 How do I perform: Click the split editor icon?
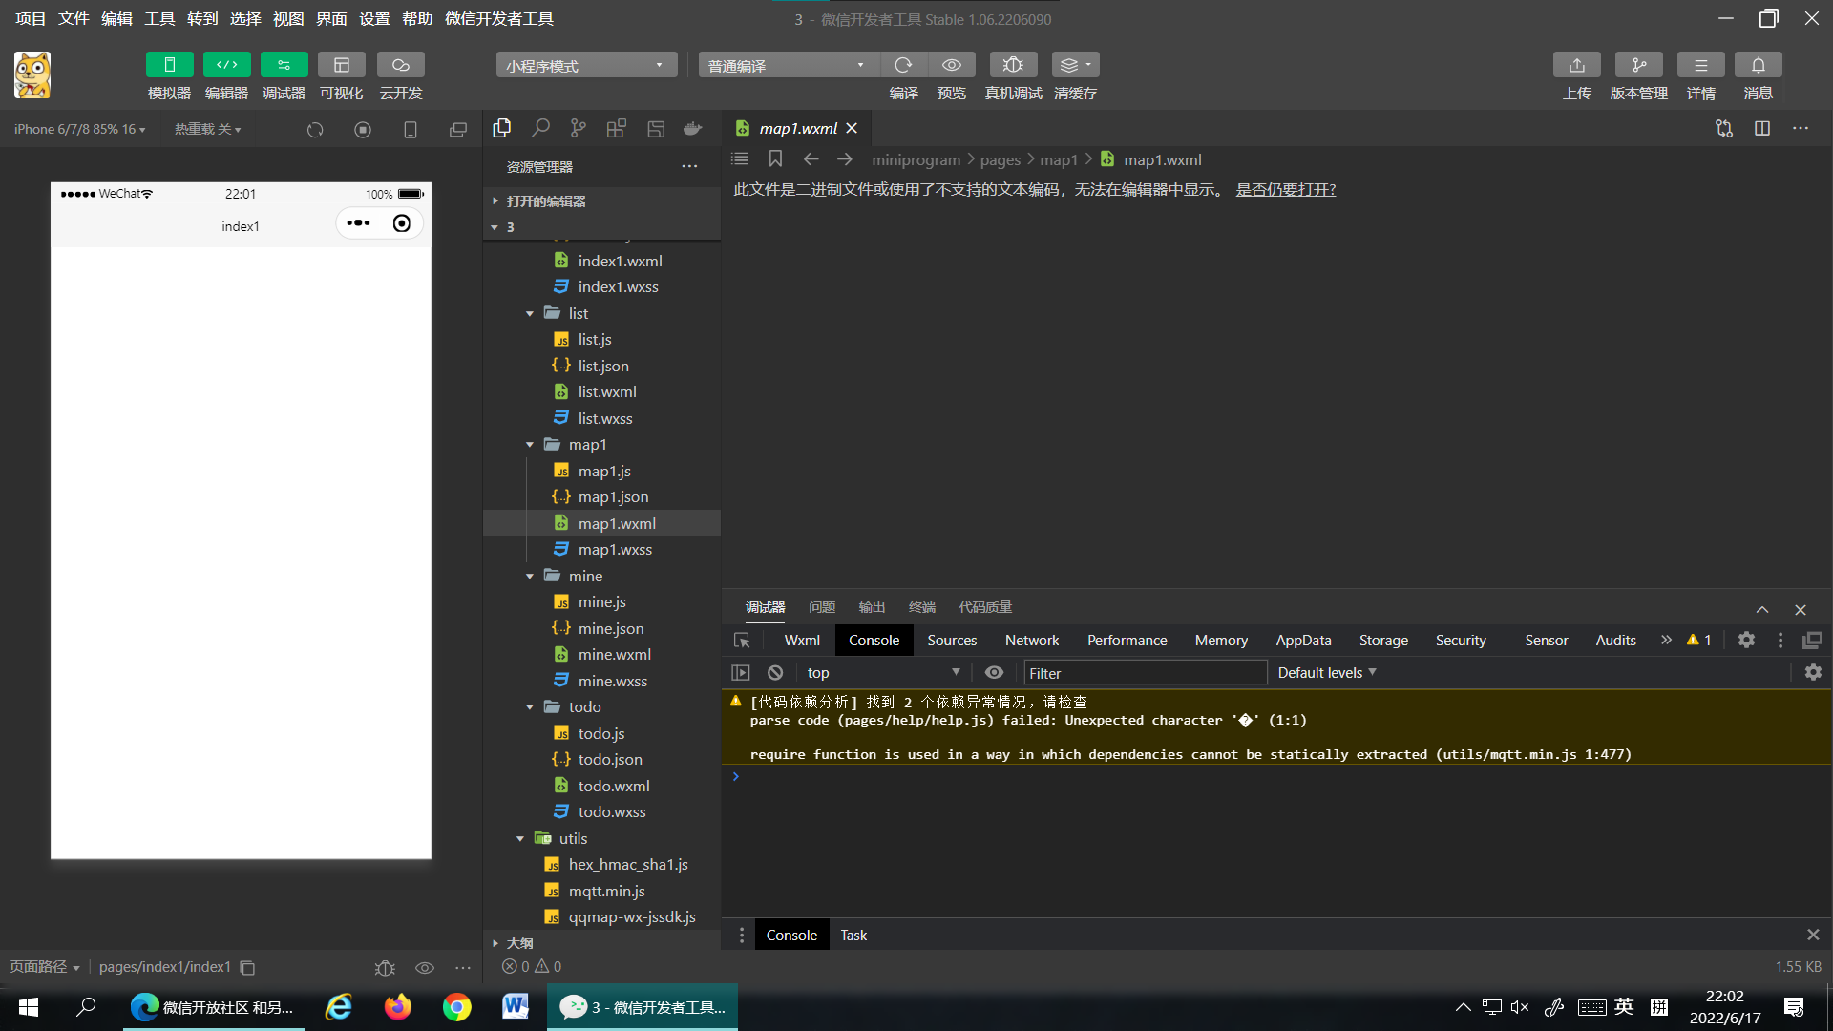(1762, 128)
